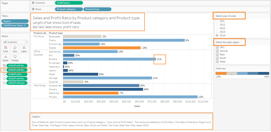Uncheck the West region checkbox
Image resolution: width=271 pixels, height=132 pixels.
click(x=217, y=61)
